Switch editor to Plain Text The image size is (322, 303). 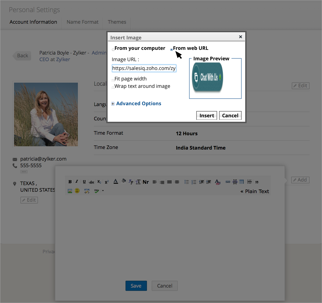[x=255, y=191]
